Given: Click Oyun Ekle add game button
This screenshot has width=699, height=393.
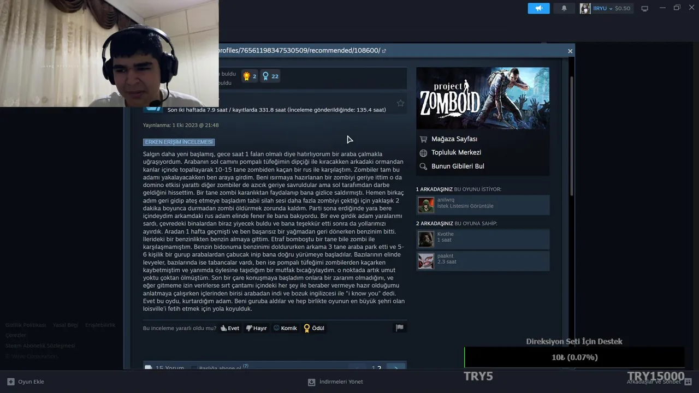Looking at the screenshot, I should [26, 382].
